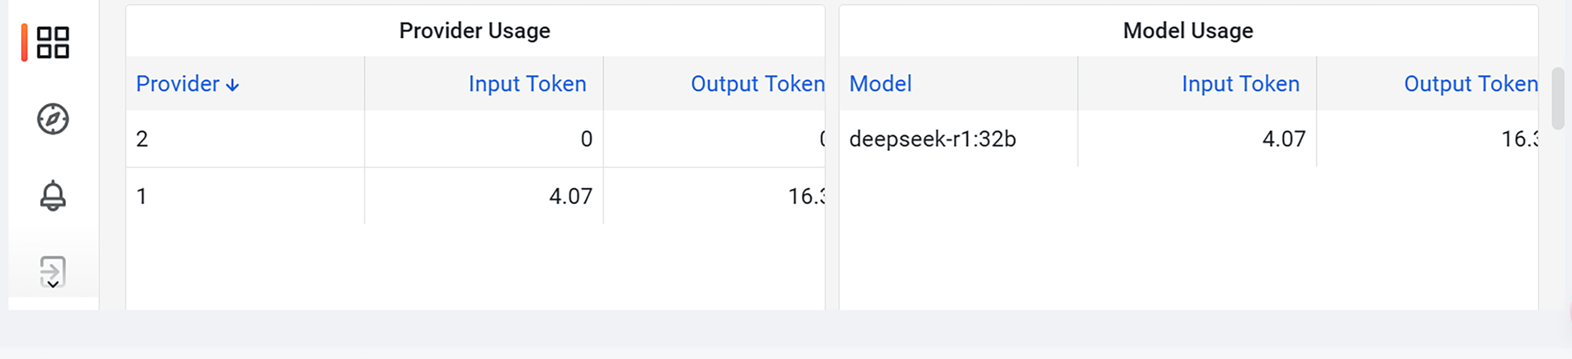This screenshot has height=359, width=1572.
Task: Click the 0 input token value for provider 2
Action: point(586,139)
